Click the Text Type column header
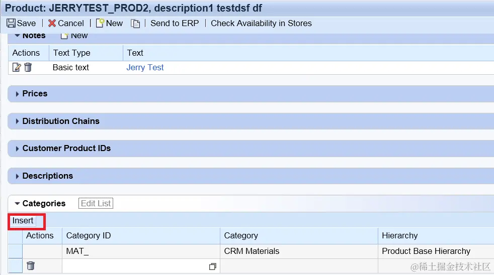This screenshot has height=275, width=494. click(86, 53)
